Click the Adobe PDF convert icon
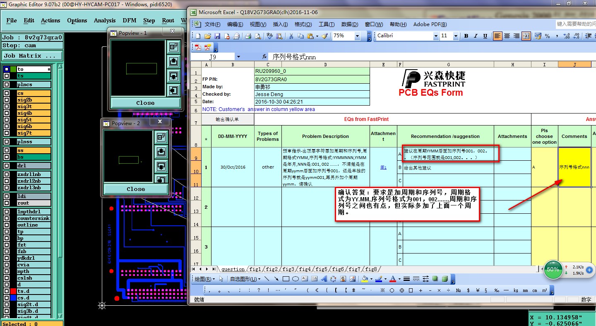Viewport: 596px width, 326px height. point(198,47)
